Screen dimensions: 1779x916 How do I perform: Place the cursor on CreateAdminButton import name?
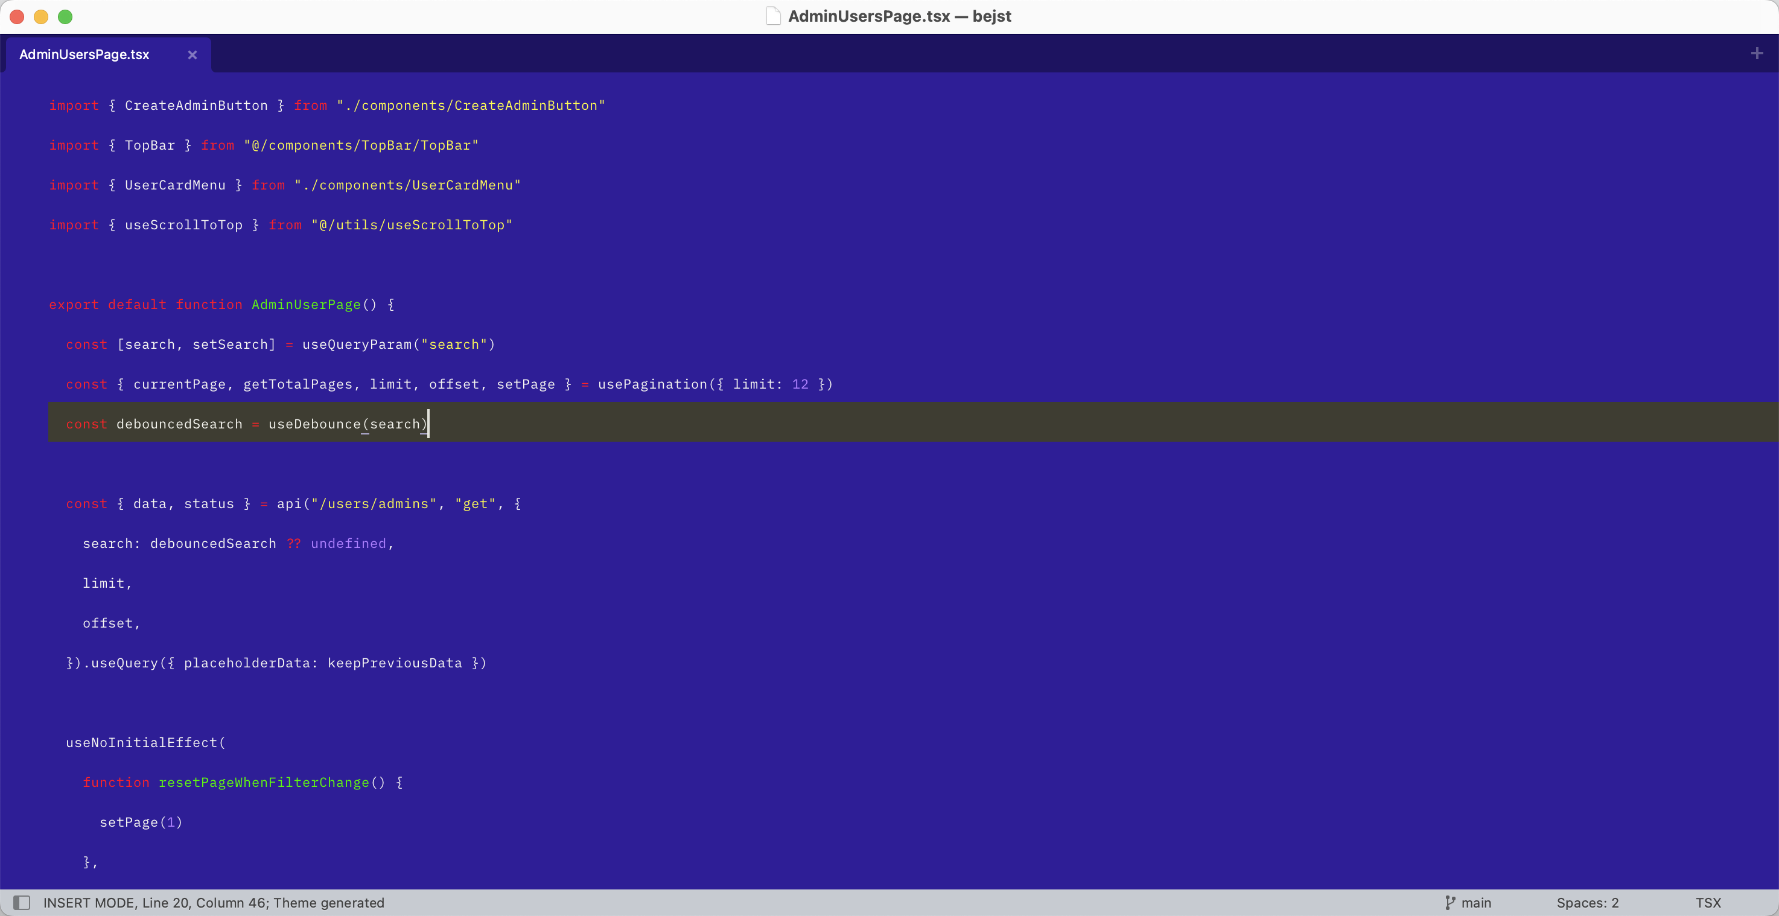[x=196, y=106]
